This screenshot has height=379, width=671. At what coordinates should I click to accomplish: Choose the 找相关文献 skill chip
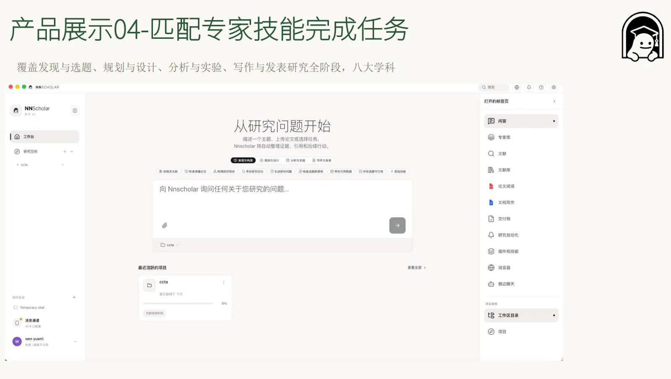point(168,172)
